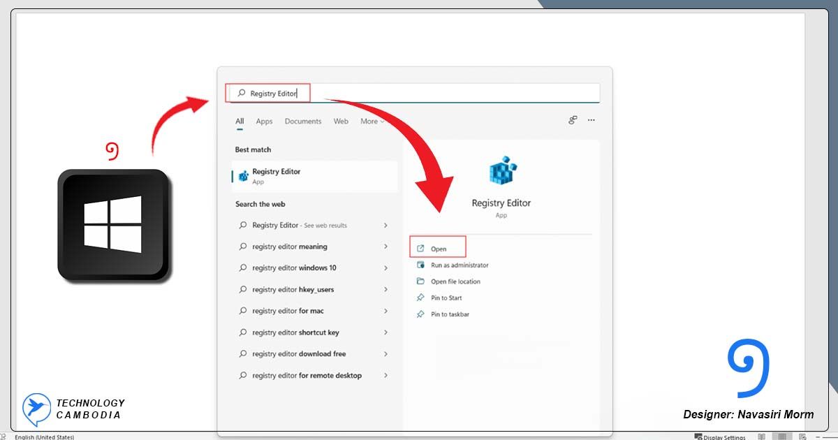Click the magnifier icon beside "registry editor windows 10"
The width and height of the screenshot is (838, 440).
243,268
